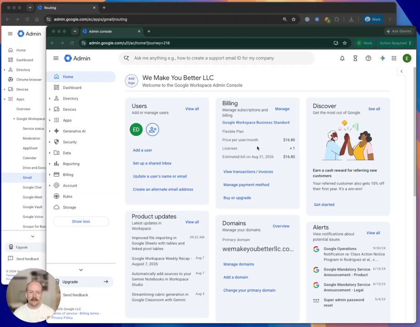Click the Add logo circle
The image size is (420, 327).
coord(131,81)
